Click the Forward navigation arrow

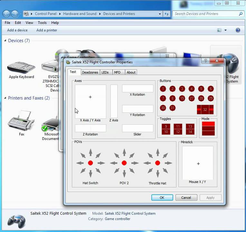tap(15, 14)
